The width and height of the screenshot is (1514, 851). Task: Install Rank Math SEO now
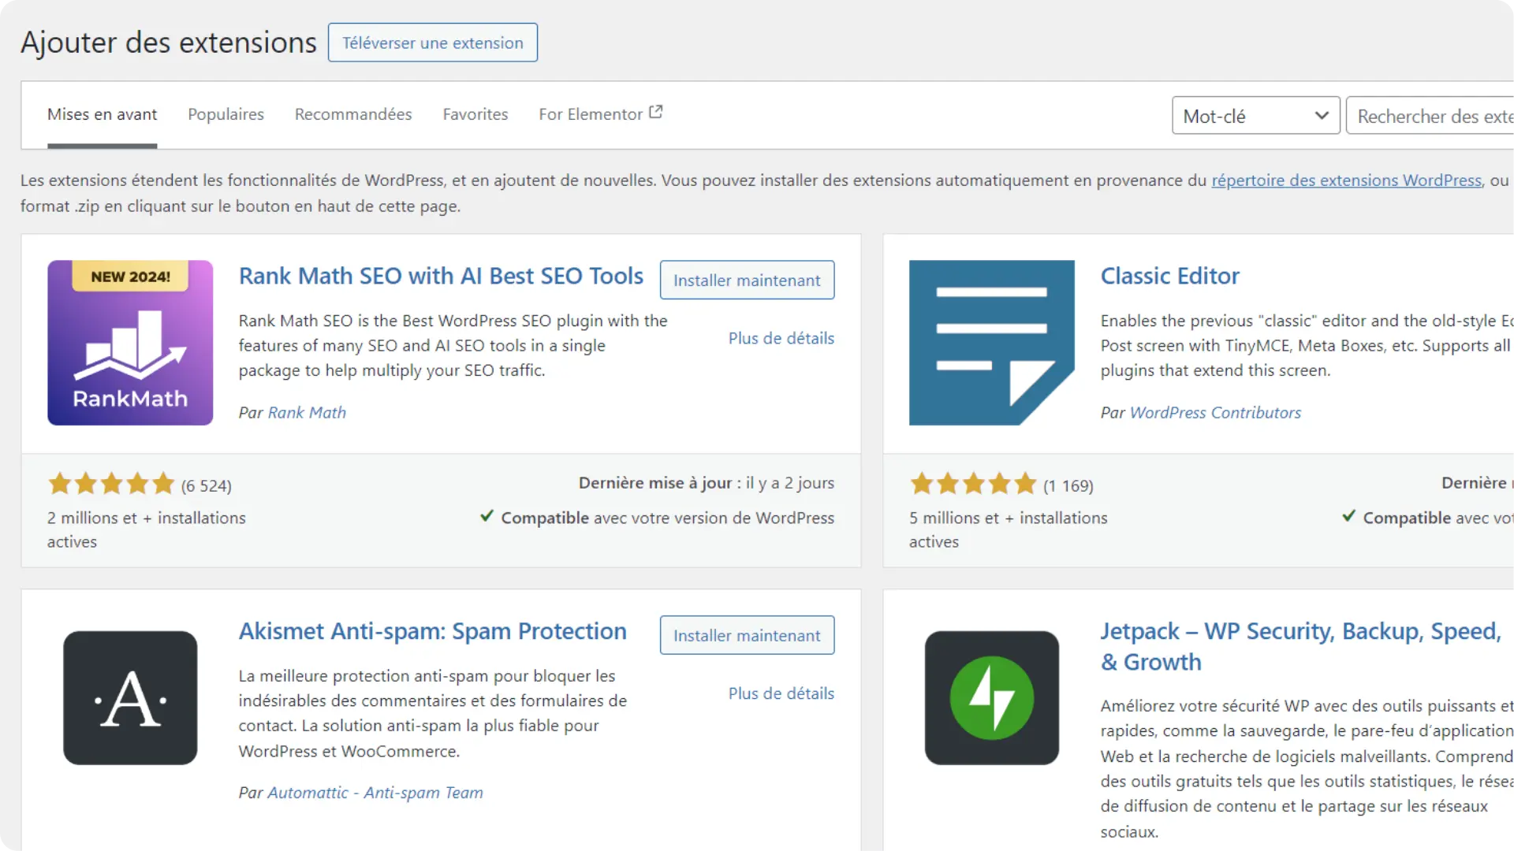point(747,280)
